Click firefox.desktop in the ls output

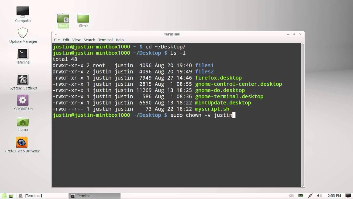coord(218,78)
